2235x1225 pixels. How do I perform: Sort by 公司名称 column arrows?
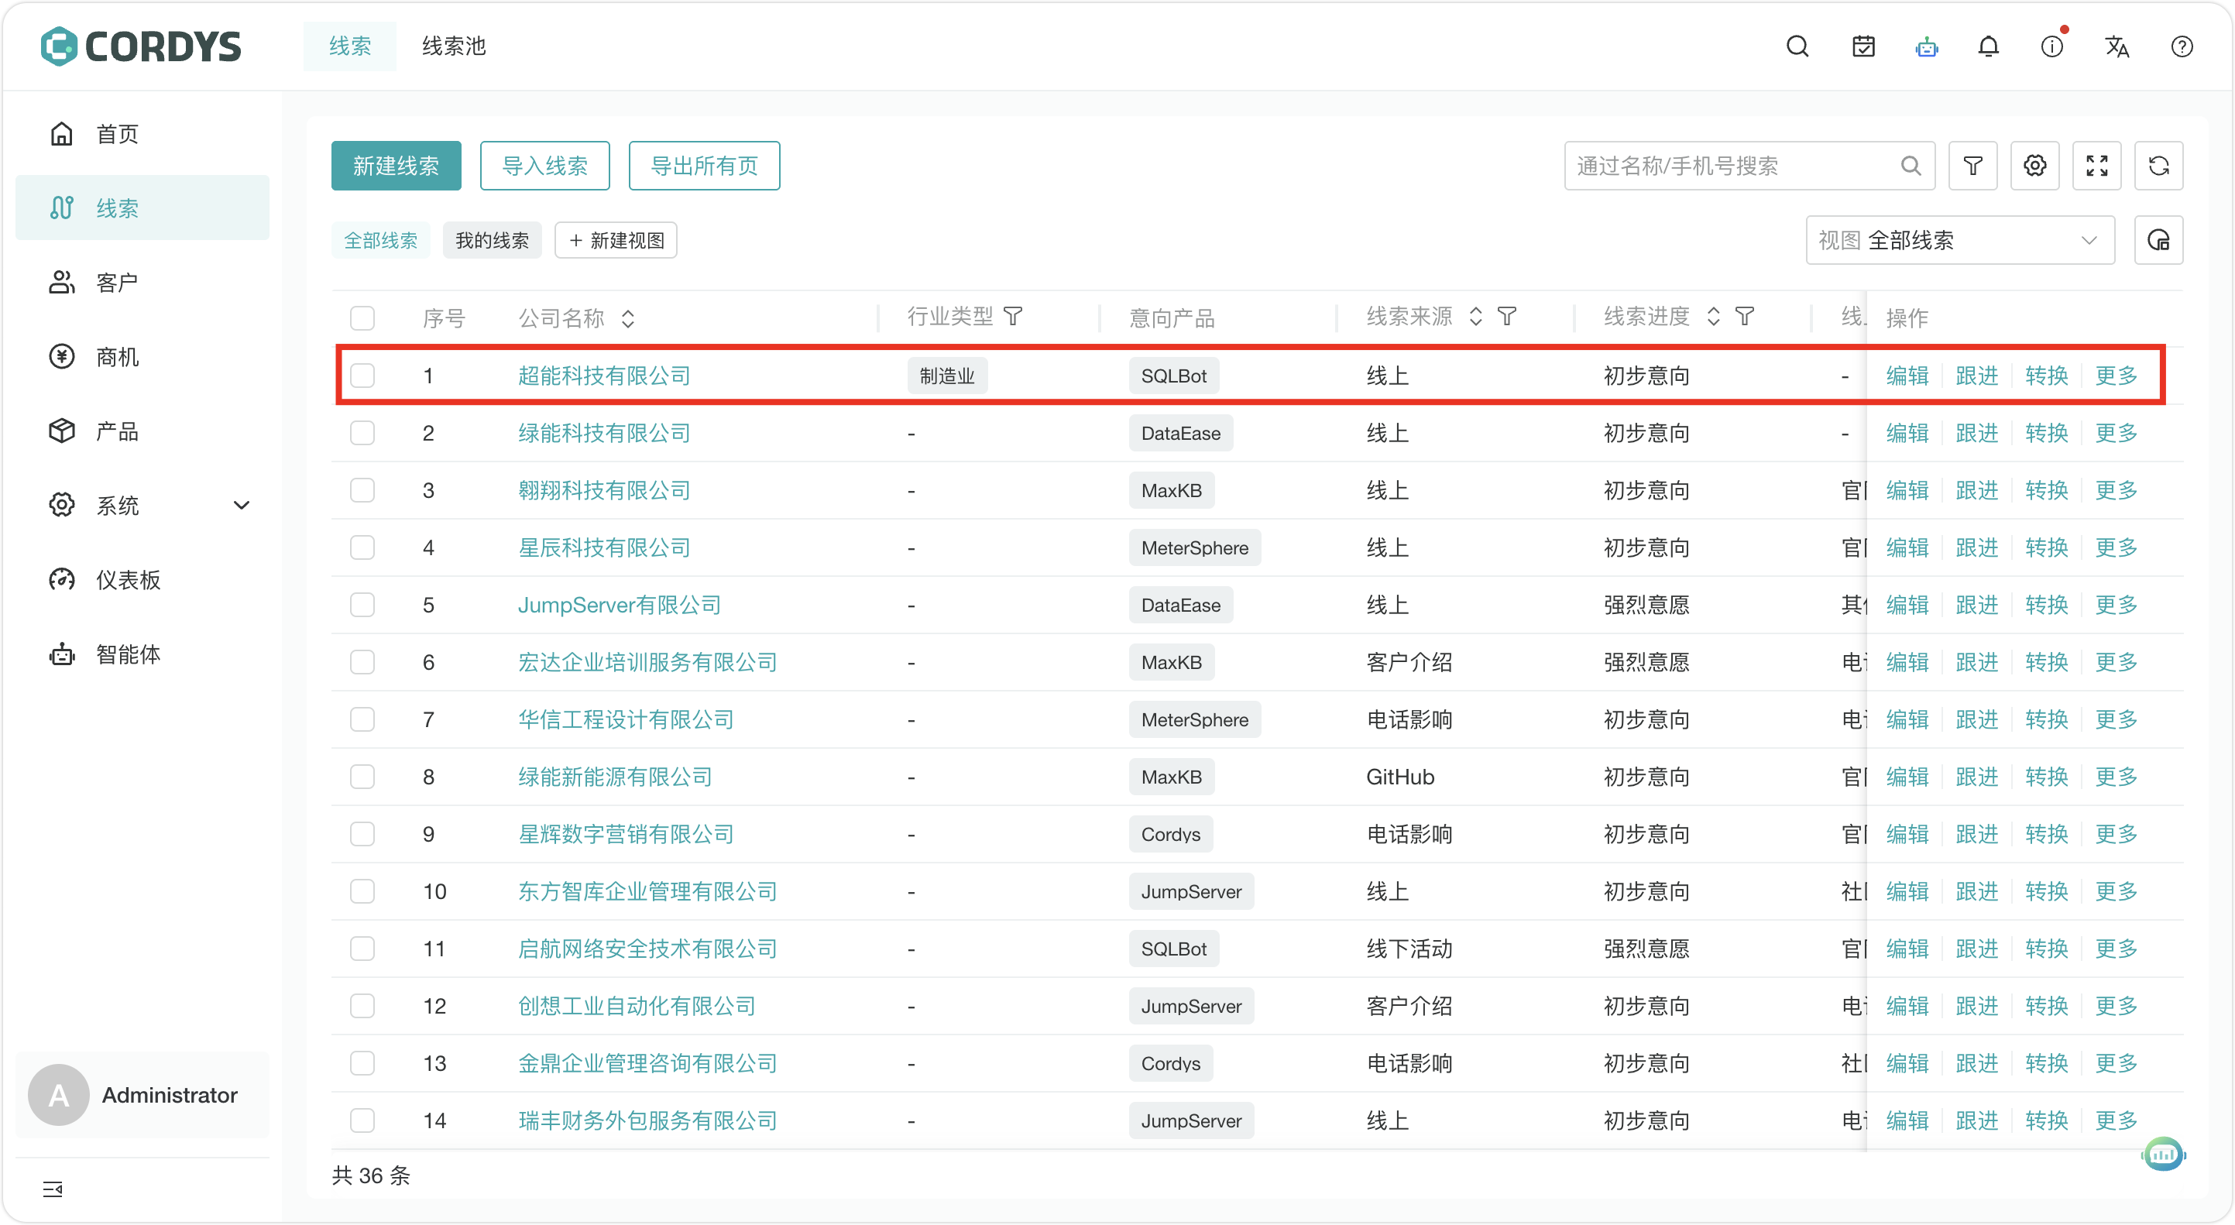coord(628,318)
